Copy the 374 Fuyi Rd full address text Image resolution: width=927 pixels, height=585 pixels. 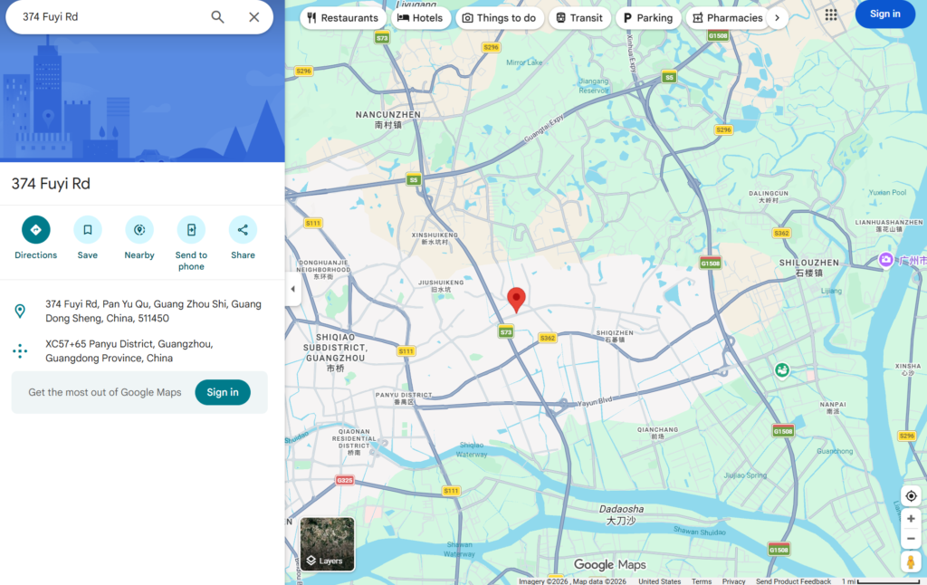coord(153,312)
